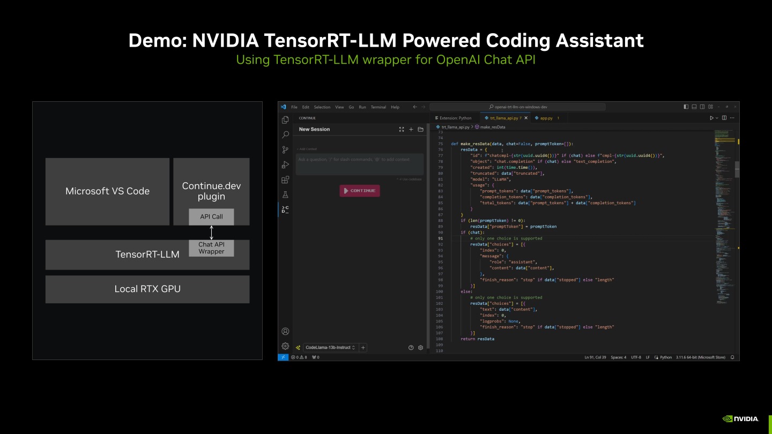
Task: Toggle the primary side bar layout
Action: click(x=686, y=107)
